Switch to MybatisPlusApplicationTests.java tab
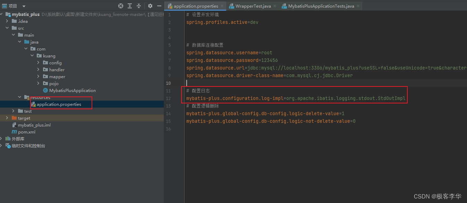467x203 pixels. (321, 6)
